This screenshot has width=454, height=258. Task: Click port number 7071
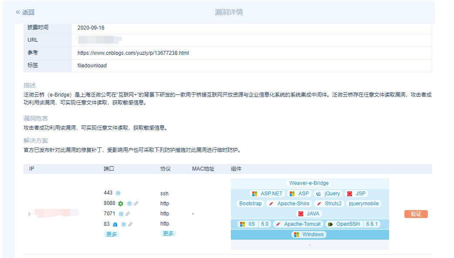109,214
